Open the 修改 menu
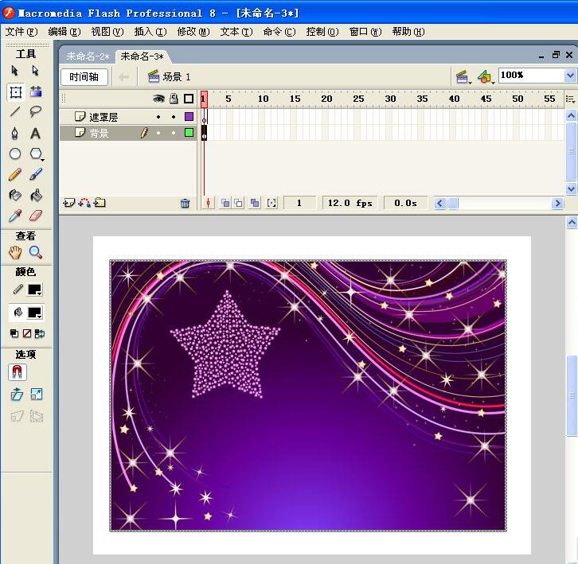 point(193,32)
